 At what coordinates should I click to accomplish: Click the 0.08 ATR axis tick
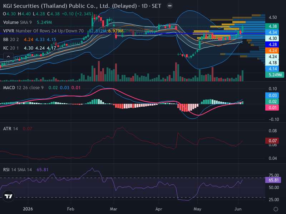(x=272, y=131)
